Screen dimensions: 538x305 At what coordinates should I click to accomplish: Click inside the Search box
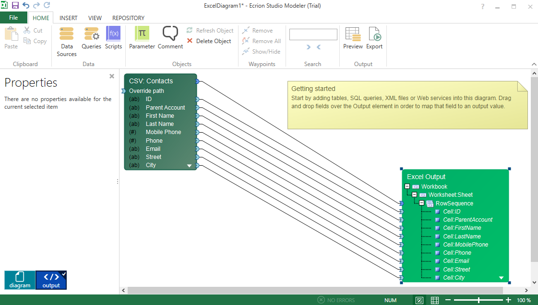click(313, 34)
